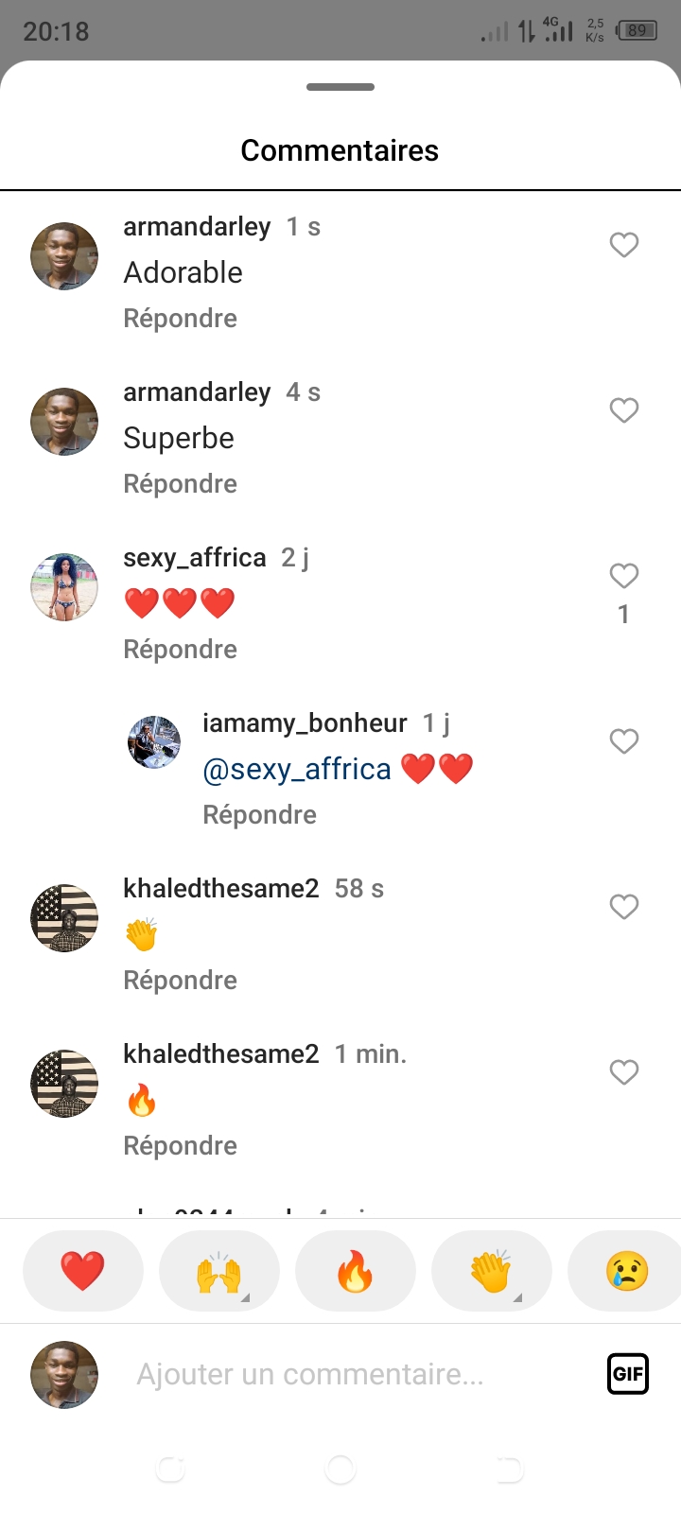Like armandarley's "Superbe" comment
Screen dimensions: 681x1513
point(623,410)
